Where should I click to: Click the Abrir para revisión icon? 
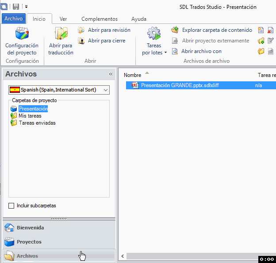(81, 30)
